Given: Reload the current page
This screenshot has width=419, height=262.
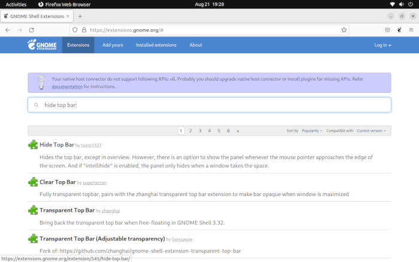Looking at the screenshot, I should click(x=31, y=30).
